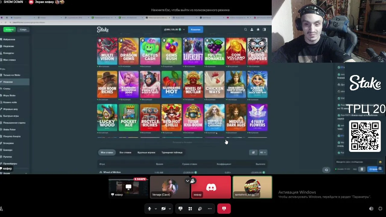Turn on the Discord camera

(163, 209)
